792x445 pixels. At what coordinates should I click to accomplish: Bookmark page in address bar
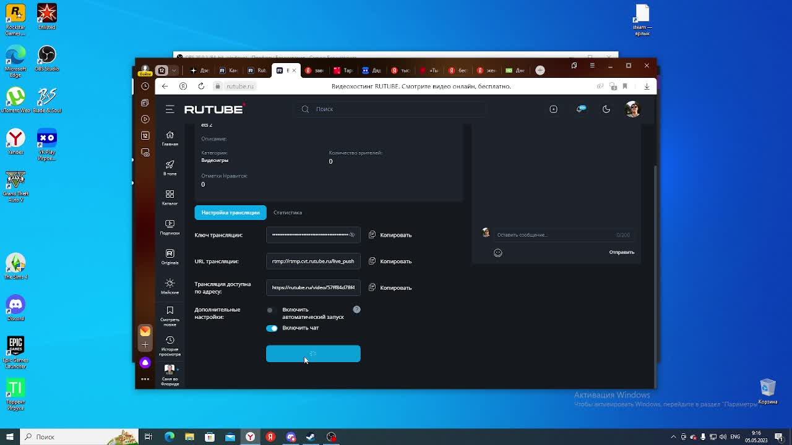[x=625, y=87]
